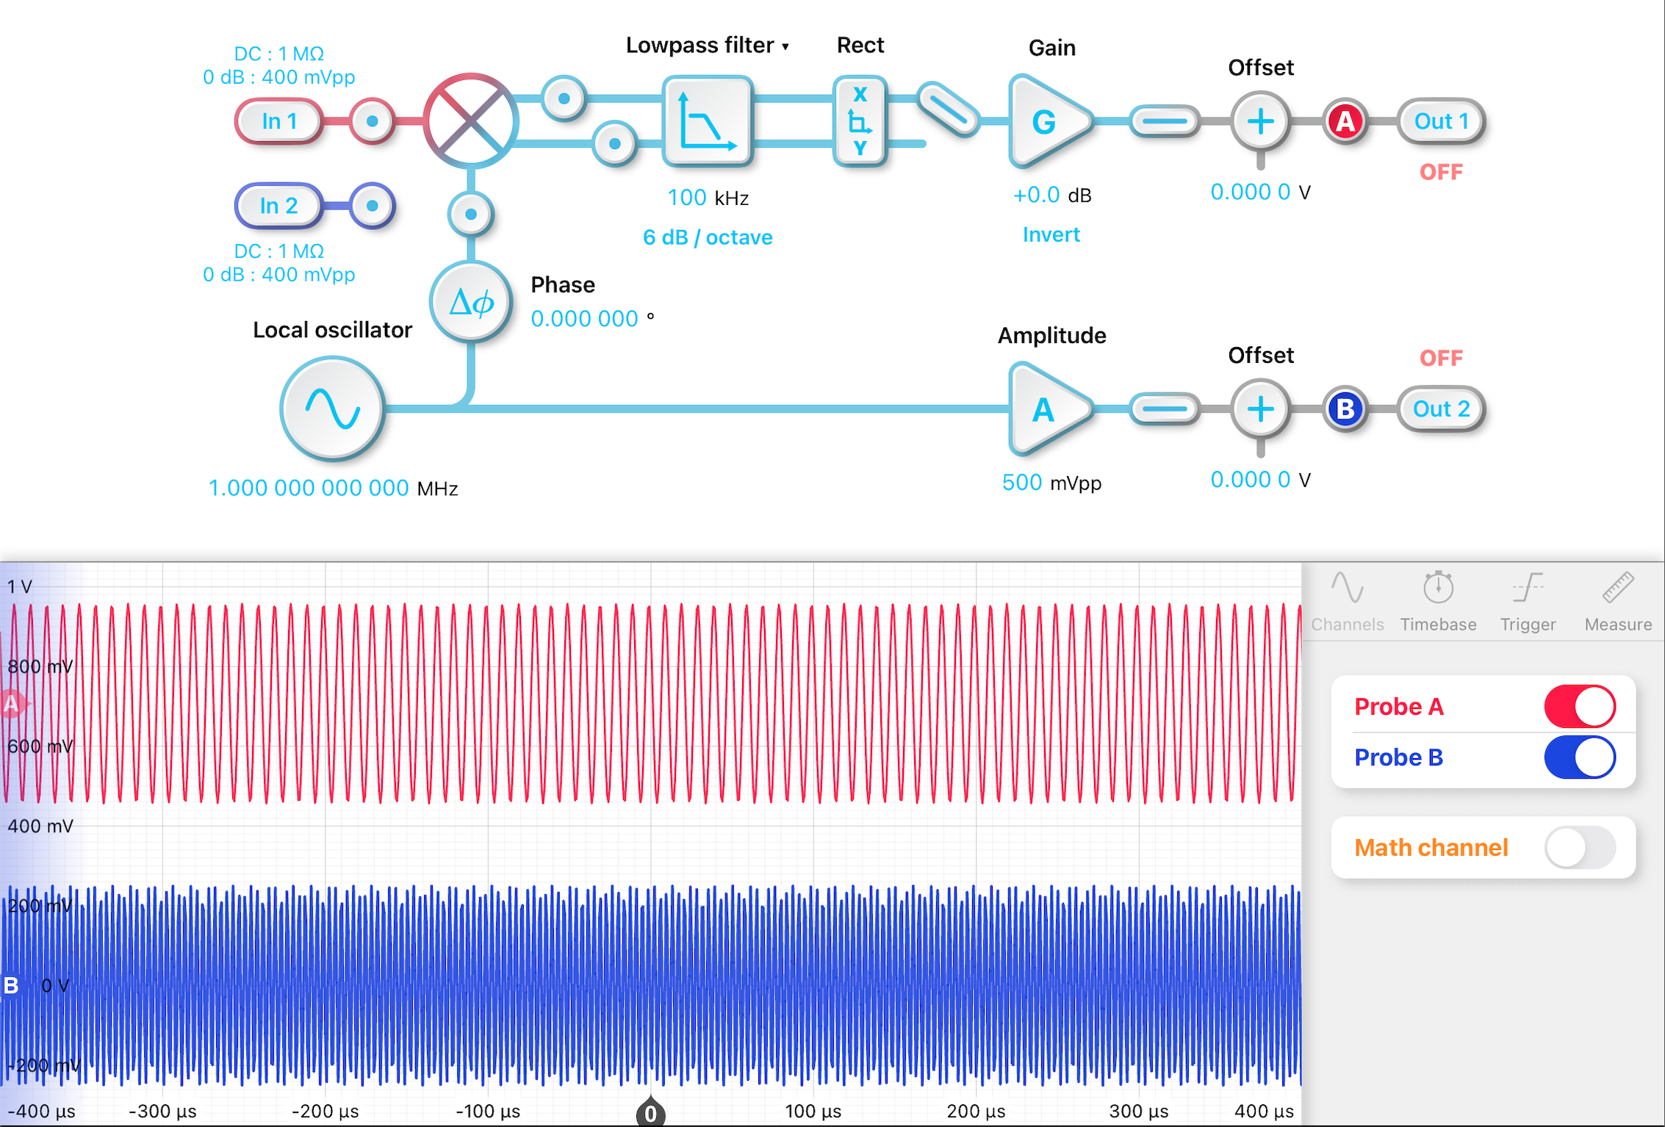Screen dimensions: 1665x1127
Task: Click the output limiter after Gain
Action: [x=1165, y=121]
